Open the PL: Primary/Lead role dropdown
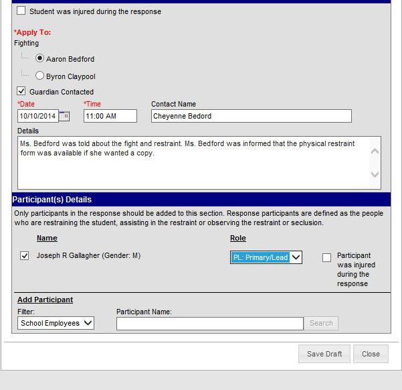The height and width of the screenshot is (390, 402). (266, 257)
